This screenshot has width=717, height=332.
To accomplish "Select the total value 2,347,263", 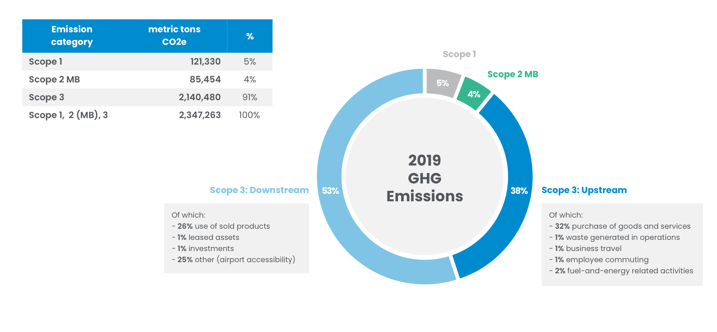I will [x=200, y=115].
